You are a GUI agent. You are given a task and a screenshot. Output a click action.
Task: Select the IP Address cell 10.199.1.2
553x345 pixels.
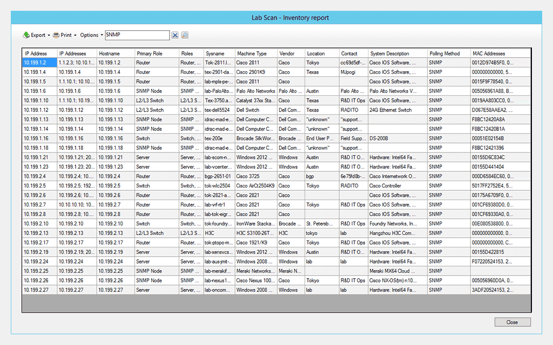[39, 63]
